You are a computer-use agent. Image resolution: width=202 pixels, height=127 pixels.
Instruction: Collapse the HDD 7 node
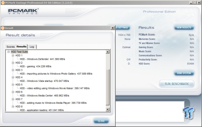[x=13, y=99]
